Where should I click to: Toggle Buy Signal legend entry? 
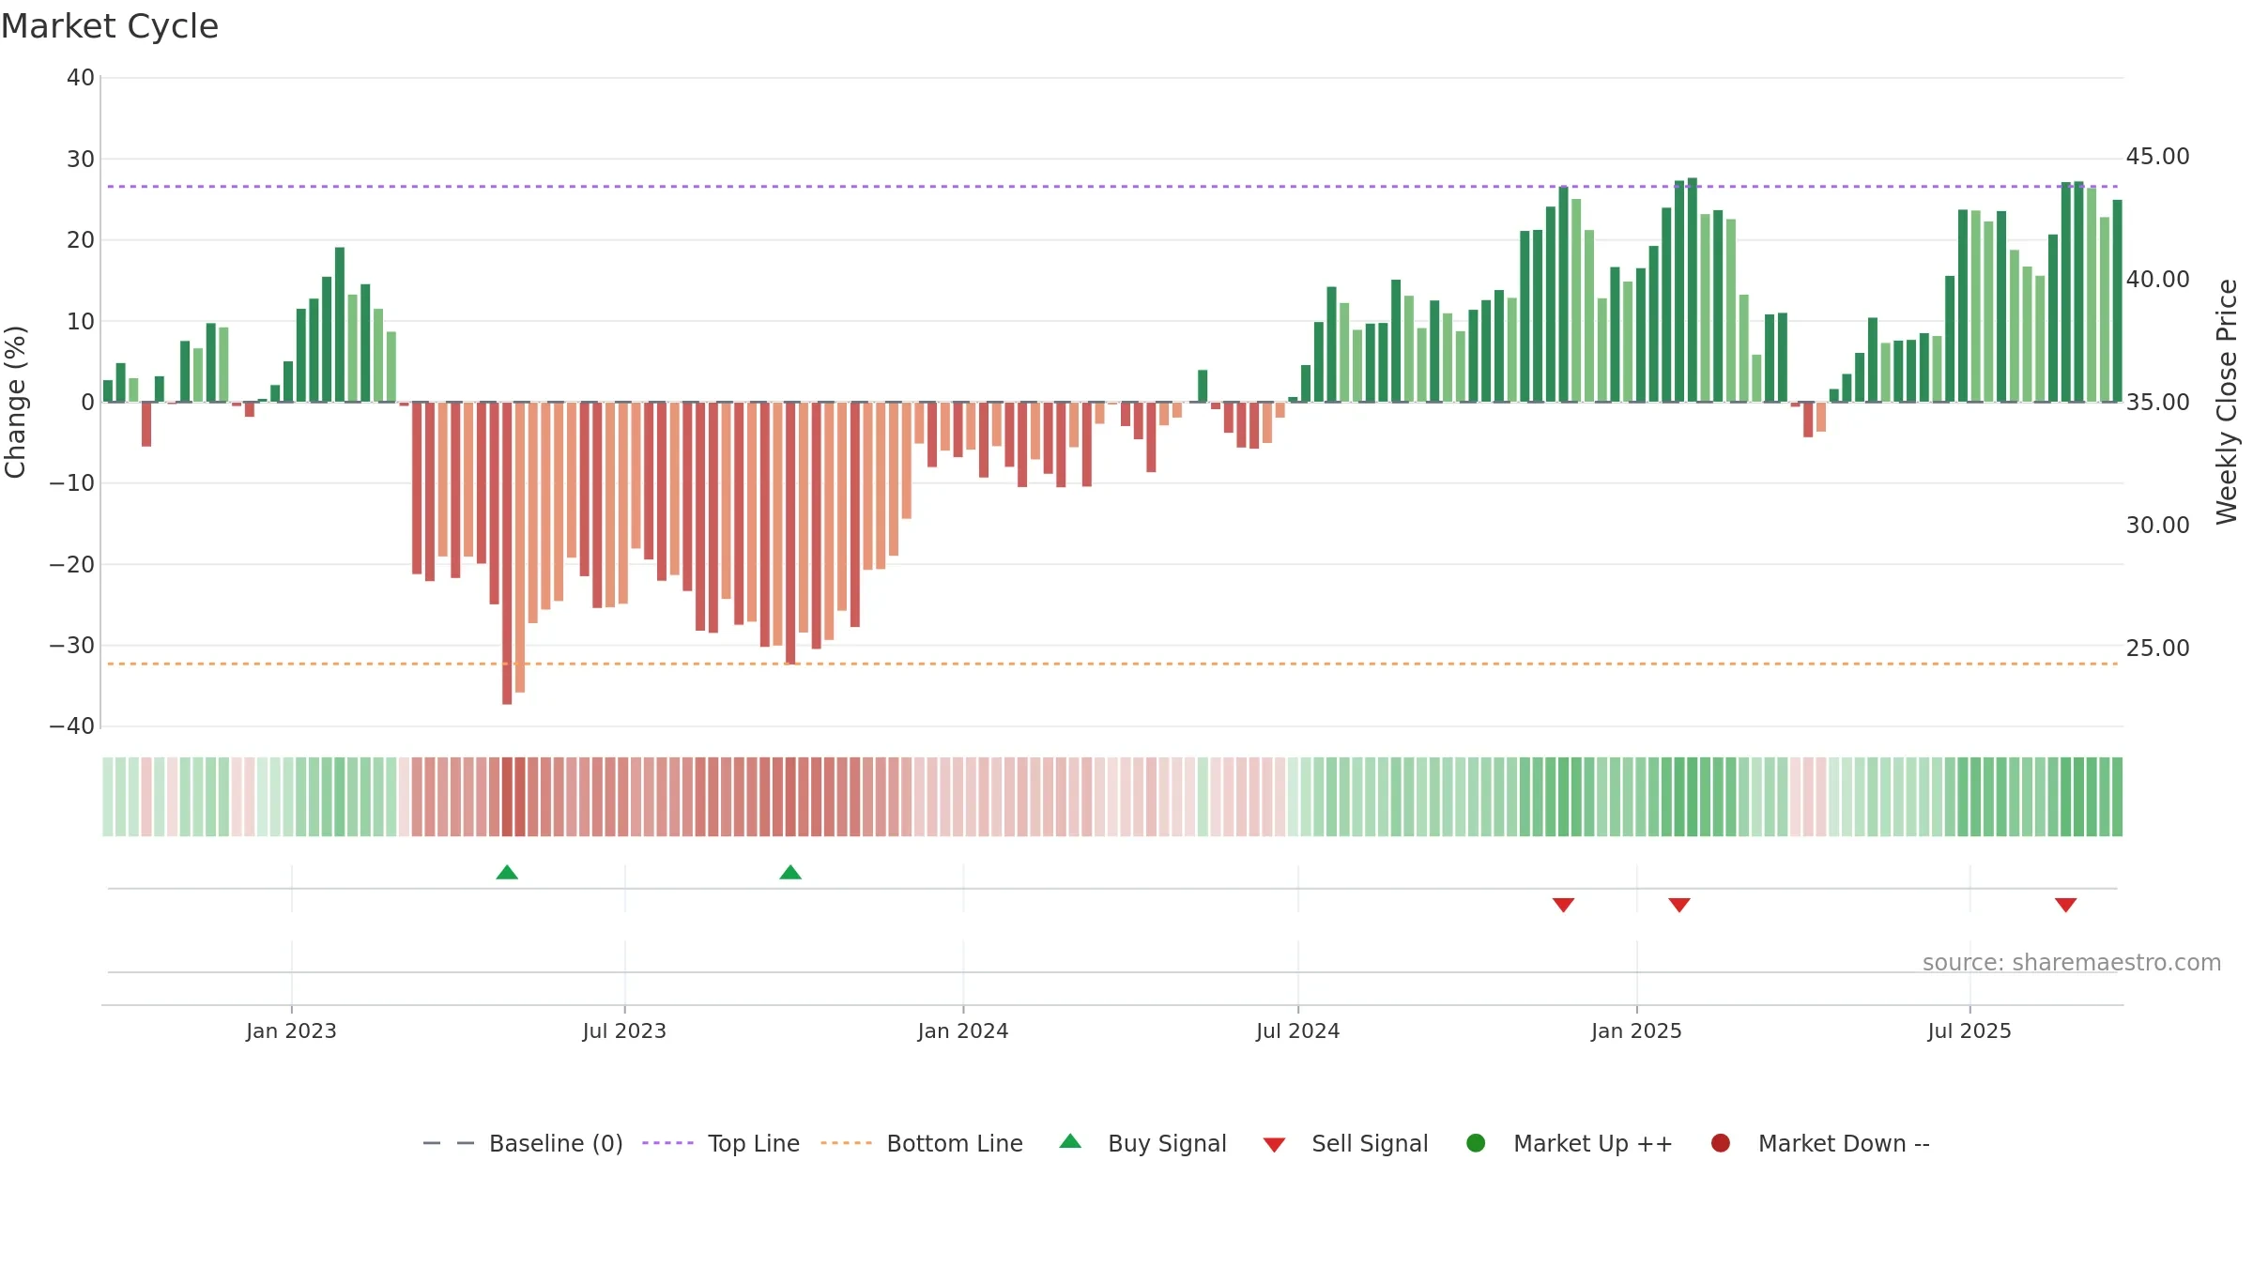click(x=1142, y=1143)
